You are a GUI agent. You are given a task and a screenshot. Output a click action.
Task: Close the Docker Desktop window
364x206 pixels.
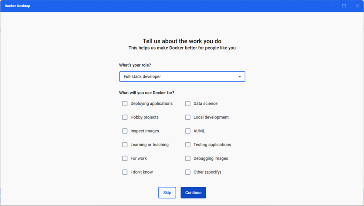pyautogui.click(x=357, y=6)
